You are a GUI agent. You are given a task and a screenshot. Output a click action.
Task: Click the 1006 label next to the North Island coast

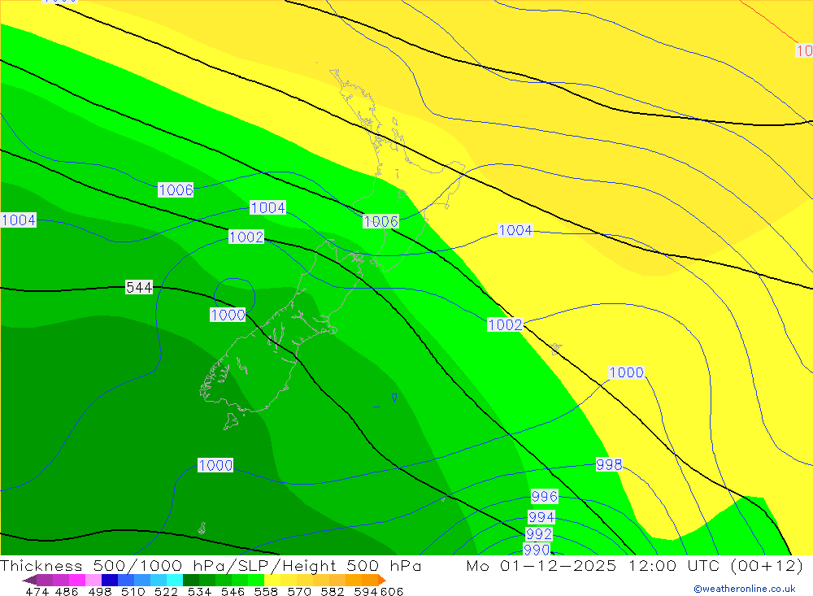380,221
